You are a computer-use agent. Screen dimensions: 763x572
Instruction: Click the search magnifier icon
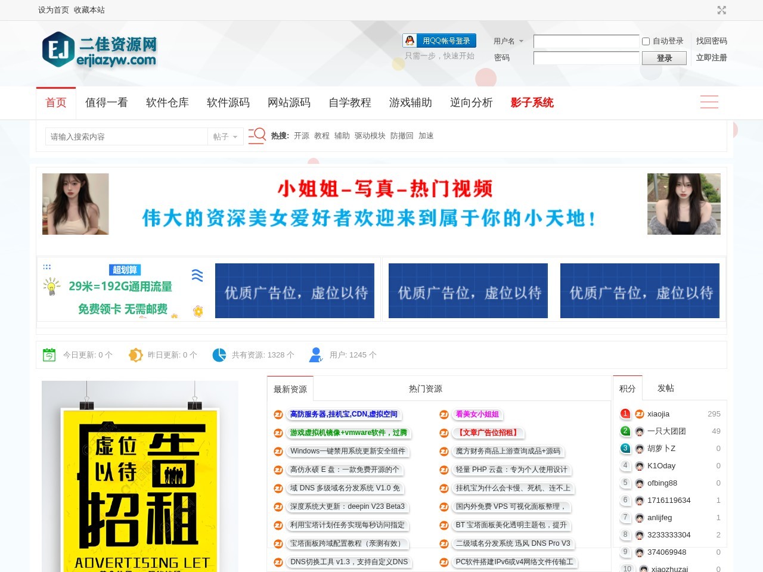tap(257, 136)
